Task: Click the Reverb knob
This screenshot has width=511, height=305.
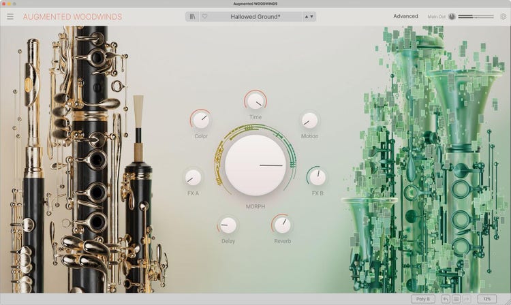Action: [282, 225]
